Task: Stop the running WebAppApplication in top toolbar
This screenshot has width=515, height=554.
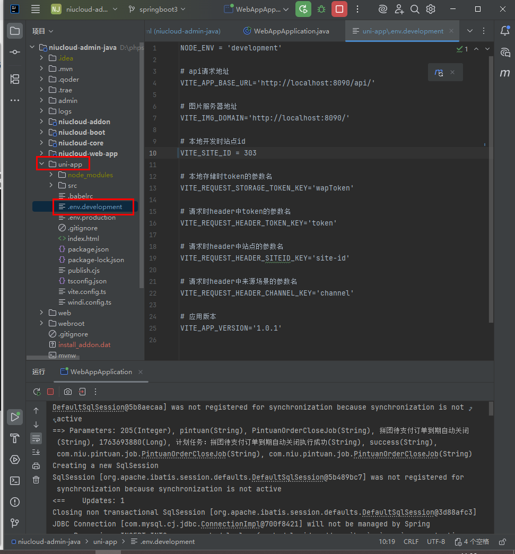Action: [339, 9]
